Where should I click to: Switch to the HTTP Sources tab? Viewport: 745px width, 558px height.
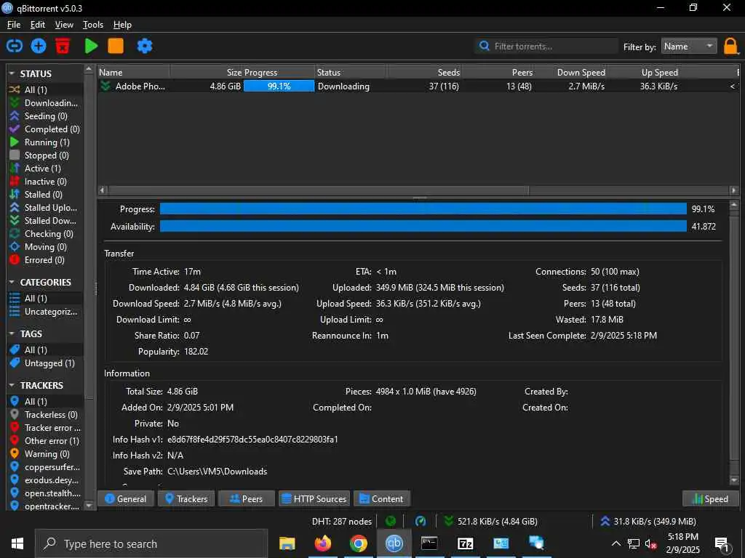(x=314, y=498)
